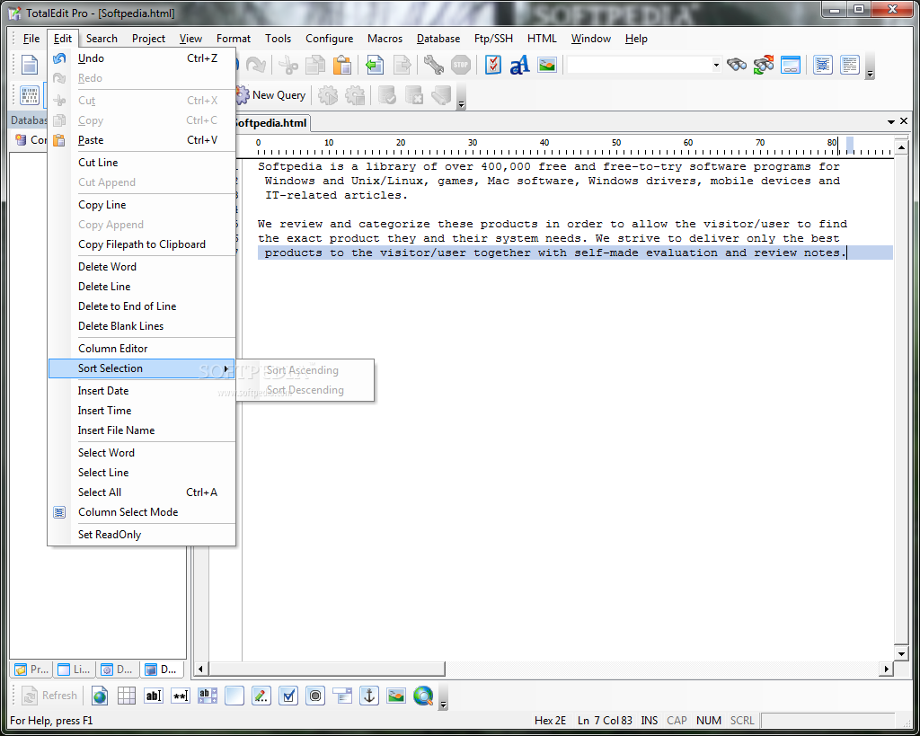This screenshot has width=920, height=736.
Task: Click the radio button form element icon
Action: 315,696
